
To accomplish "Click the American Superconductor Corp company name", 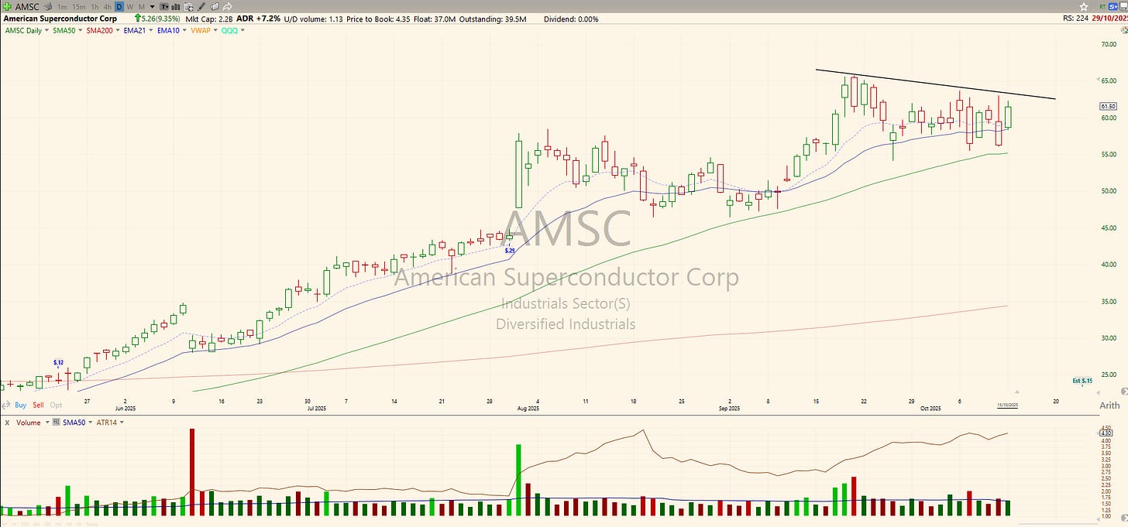I will click(60, 19).
